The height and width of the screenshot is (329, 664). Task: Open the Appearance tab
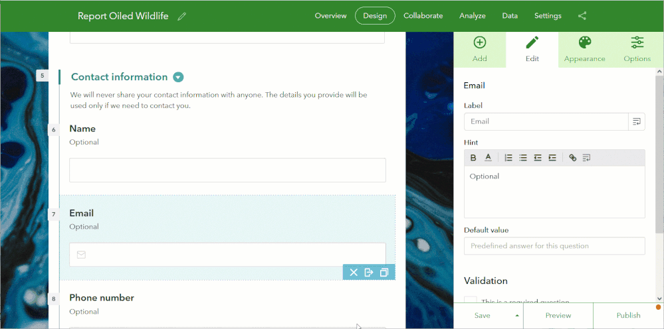585,49
